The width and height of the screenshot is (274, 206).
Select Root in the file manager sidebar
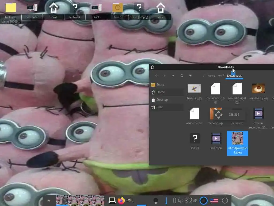167,107
